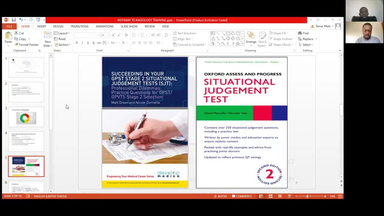Paste clipboard contents
384x216 pixels.
(8, 38)
